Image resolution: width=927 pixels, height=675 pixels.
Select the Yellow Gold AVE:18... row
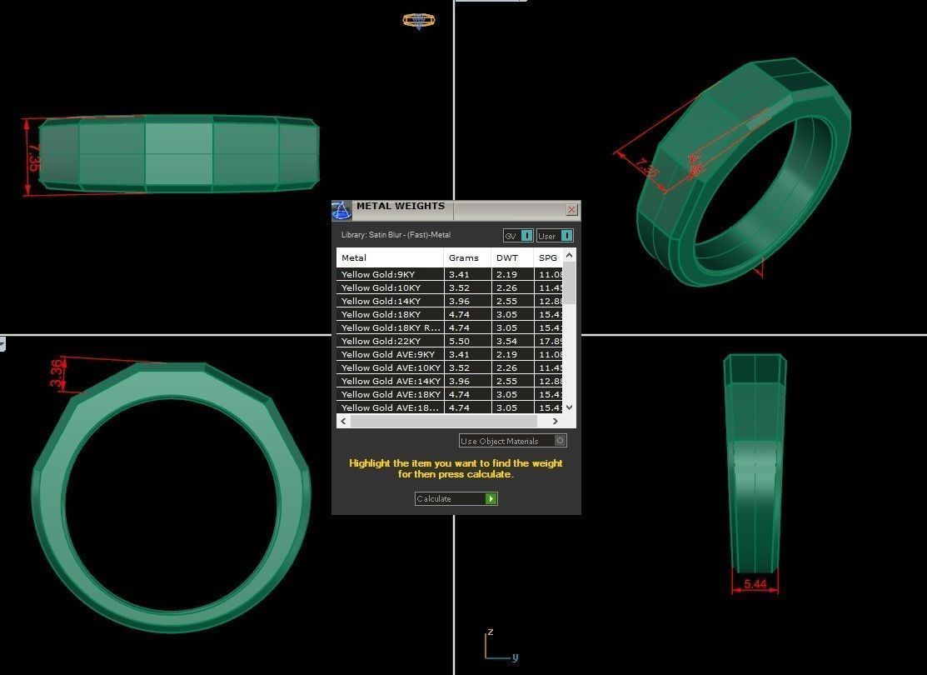click(449, 407)
